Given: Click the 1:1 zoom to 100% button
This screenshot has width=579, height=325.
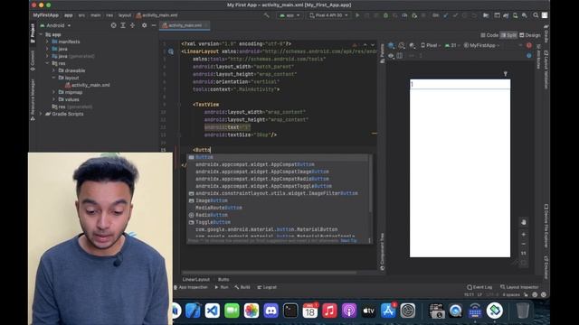Looking at the screenshot, I should pyautogui.click(x=523, y=253).
